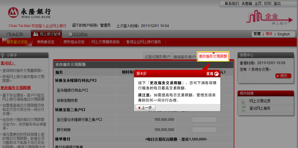This screenshot has height=148, width=298.
Task: Click the limit input for 至已登记永隆银行第三者户口
Action: [x=204, y=120]
